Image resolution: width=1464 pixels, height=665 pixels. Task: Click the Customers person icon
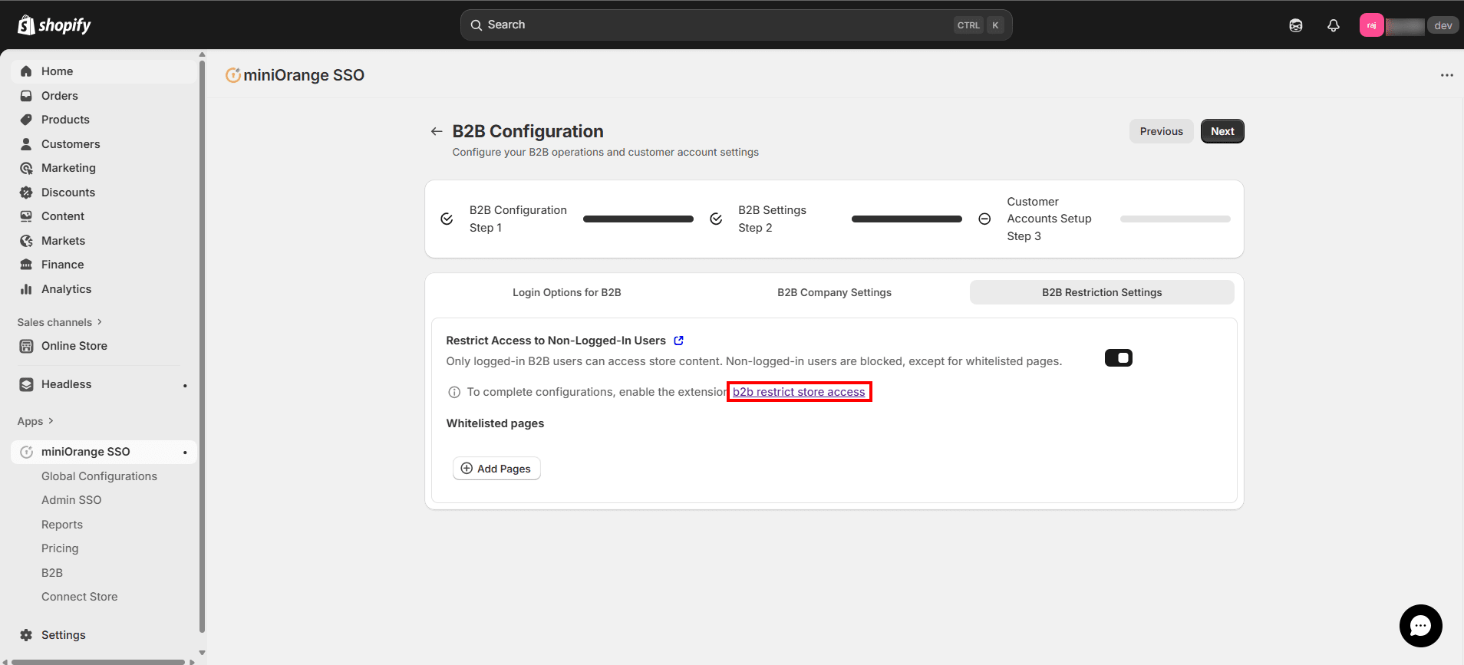tap(26, 144)
